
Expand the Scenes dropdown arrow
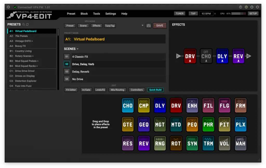point(78,49)
